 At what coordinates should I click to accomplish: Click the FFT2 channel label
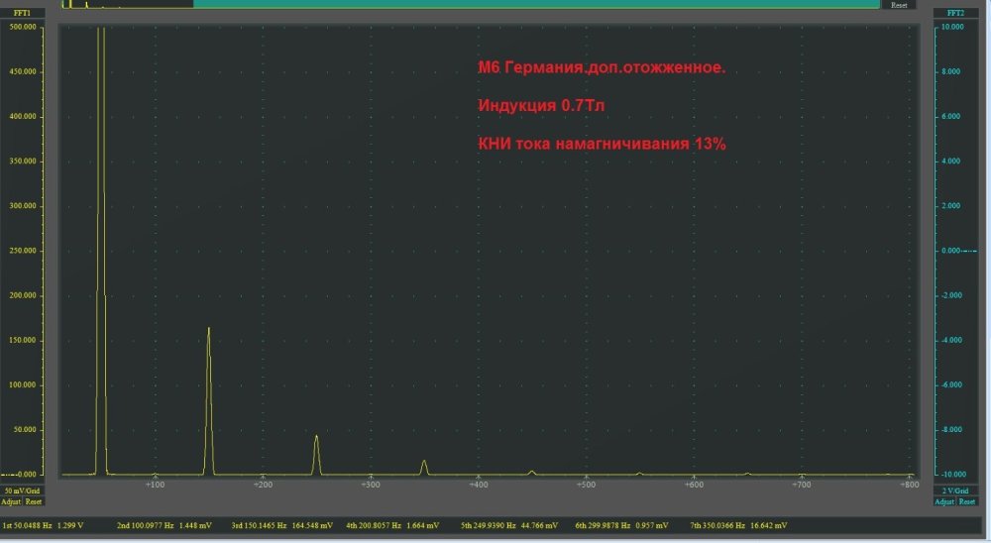pos(955,13)
